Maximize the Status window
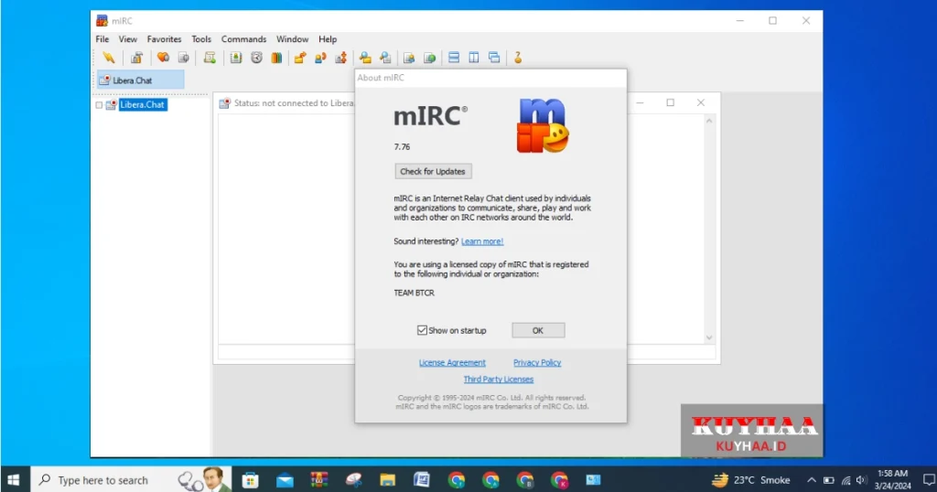This screenshot has width=937, height=492. click(x=670, y=102)
